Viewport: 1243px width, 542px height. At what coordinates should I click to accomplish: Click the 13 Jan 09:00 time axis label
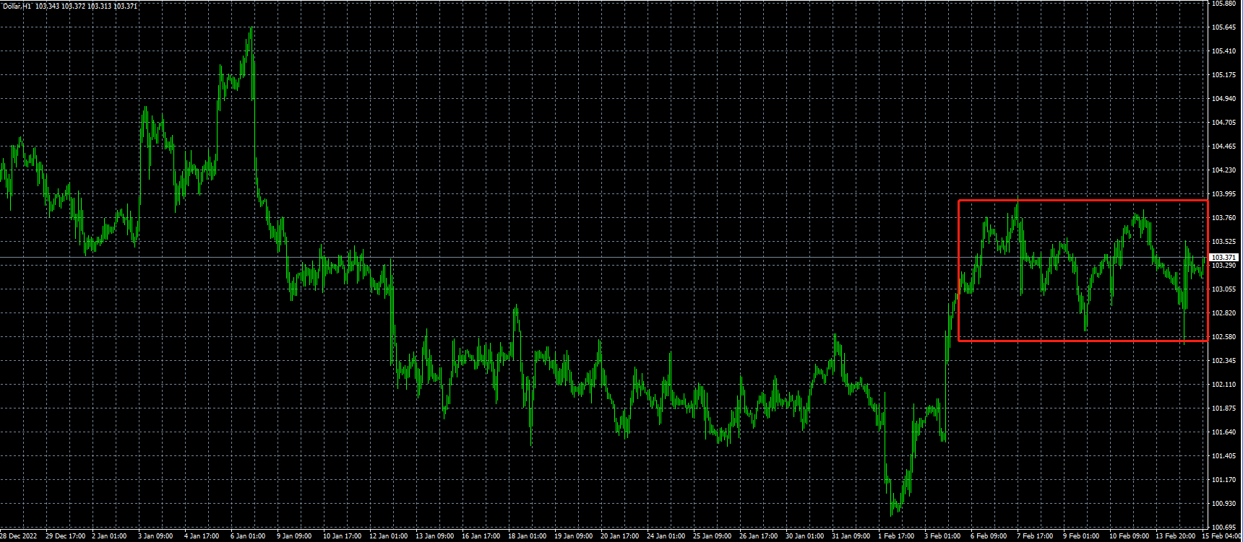(x=434, y=536)
